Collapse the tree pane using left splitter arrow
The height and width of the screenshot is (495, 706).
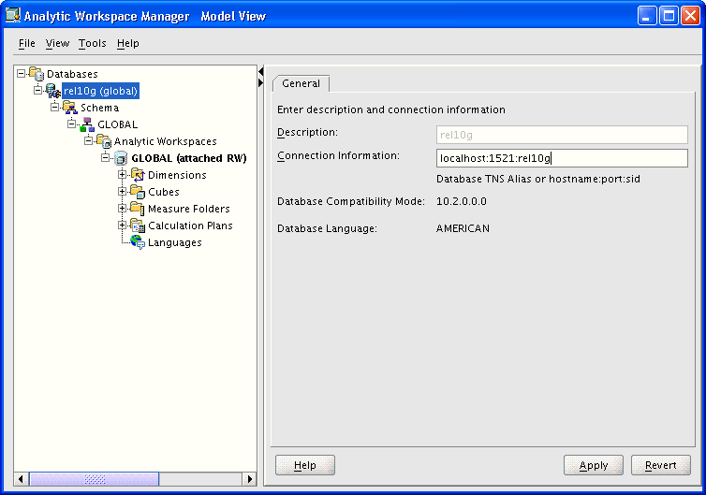[x=260, y=72]
